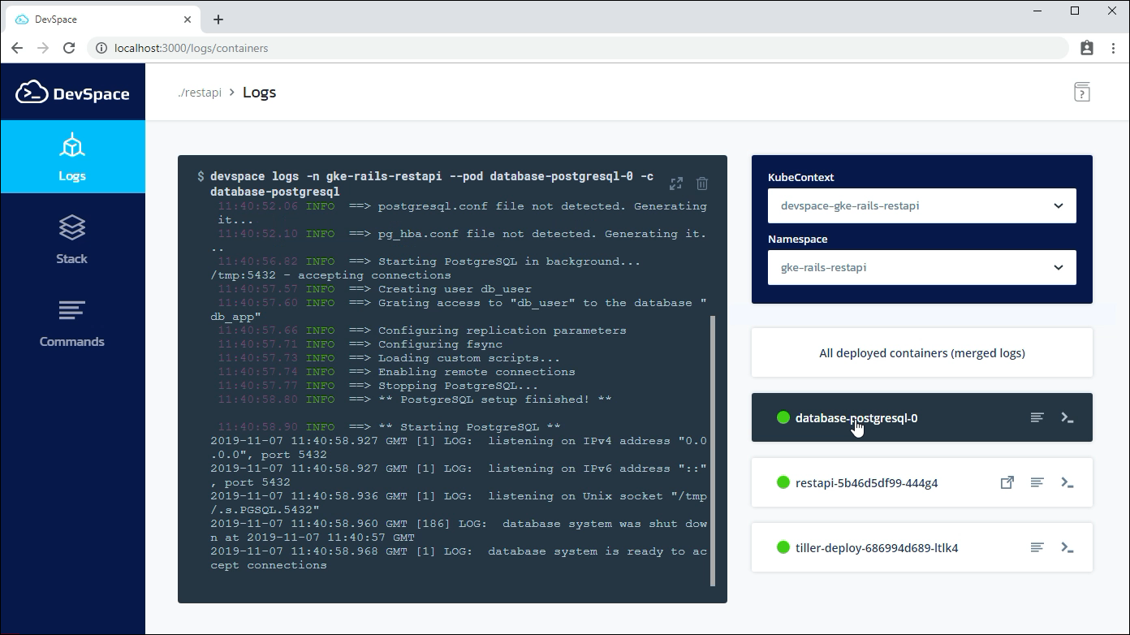This screenshot has height=635, width=1130.
Task: Click the DevSpace logo in the sidebar
Action: pyautogui.click(x=73, y=92)
